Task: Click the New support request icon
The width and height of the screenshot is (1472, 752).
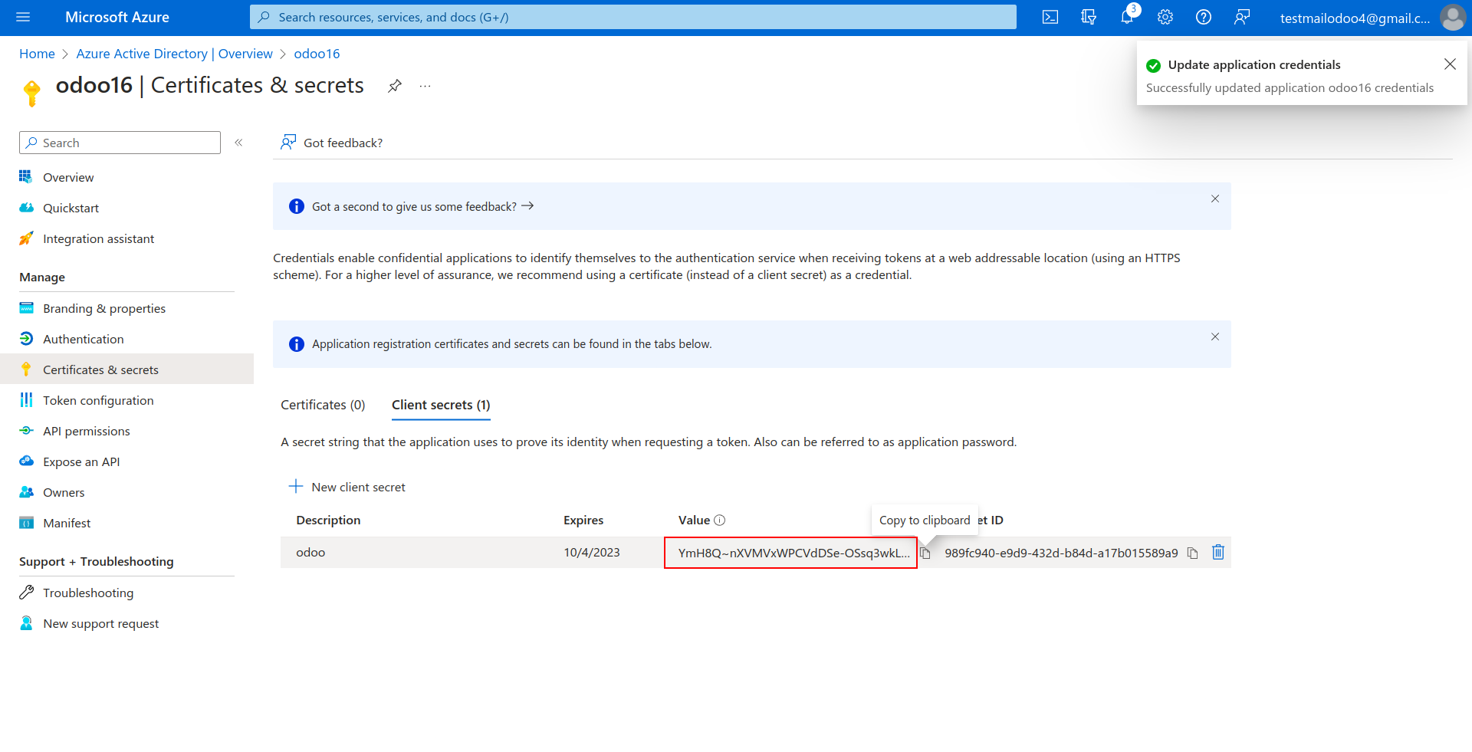Action: coord(26,623)
